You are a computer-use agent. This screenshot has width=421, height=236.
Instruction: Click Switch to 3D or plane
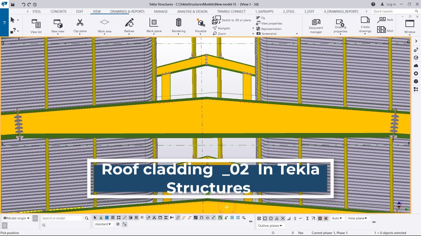pyautogui.click(x=232, y=20)
